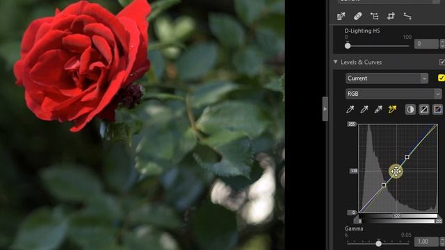Pick the white point eyedropper
Image resolution: width=445 pixels, height=250 pixels.
coord(378,110)
